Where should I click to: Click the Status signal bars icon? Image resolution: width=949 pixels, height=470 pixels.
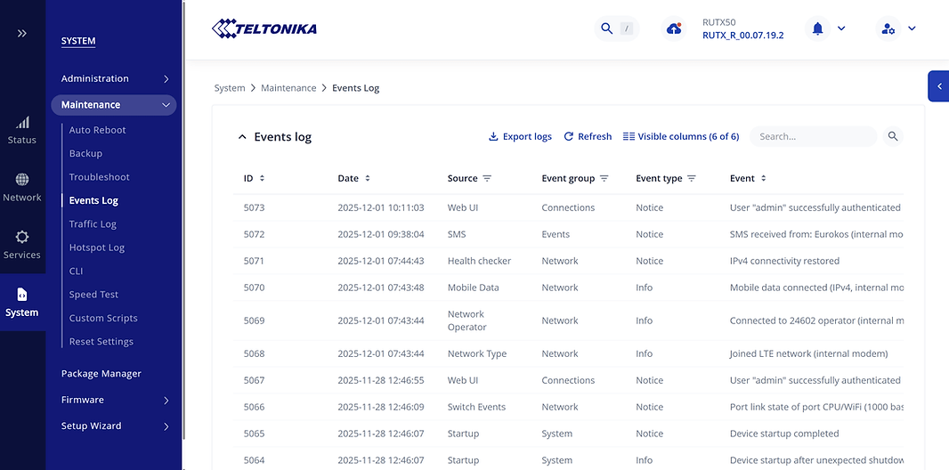22,123
